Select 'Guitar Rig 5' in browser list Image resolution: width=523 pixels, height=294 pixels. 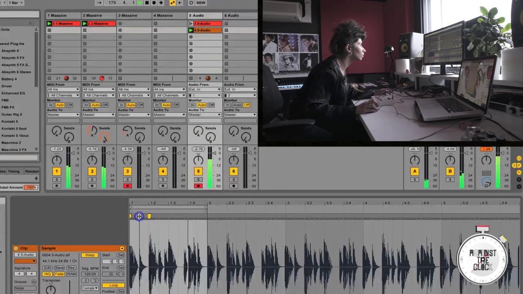(x=12, y=114)
